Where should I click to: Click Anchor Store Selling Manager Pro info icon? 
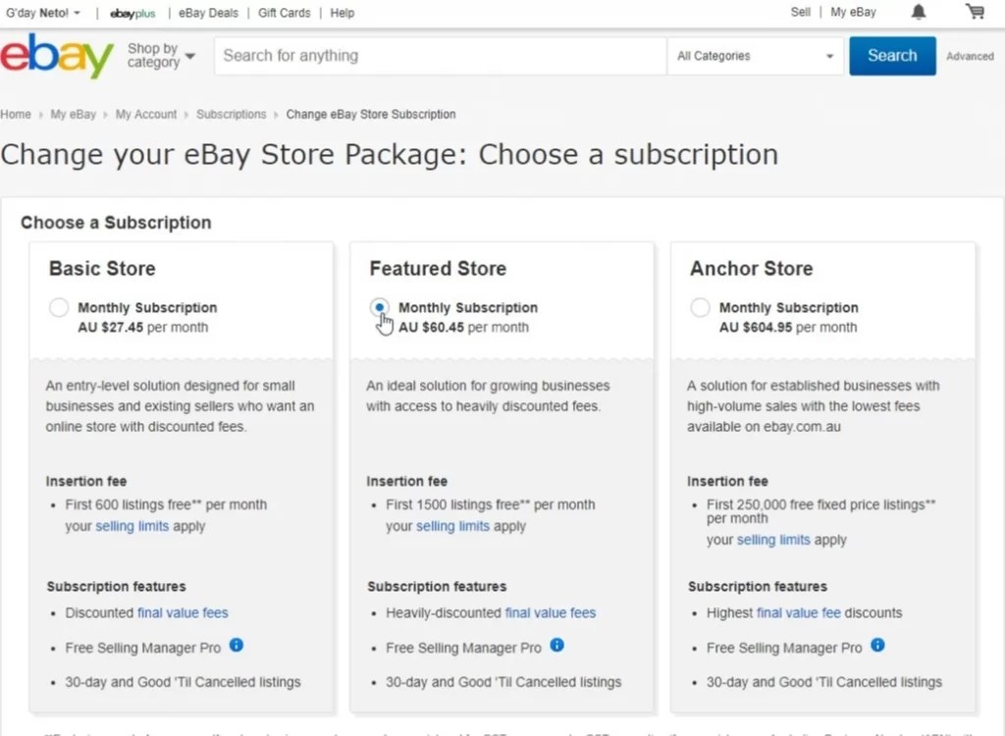tap(877, 646)
